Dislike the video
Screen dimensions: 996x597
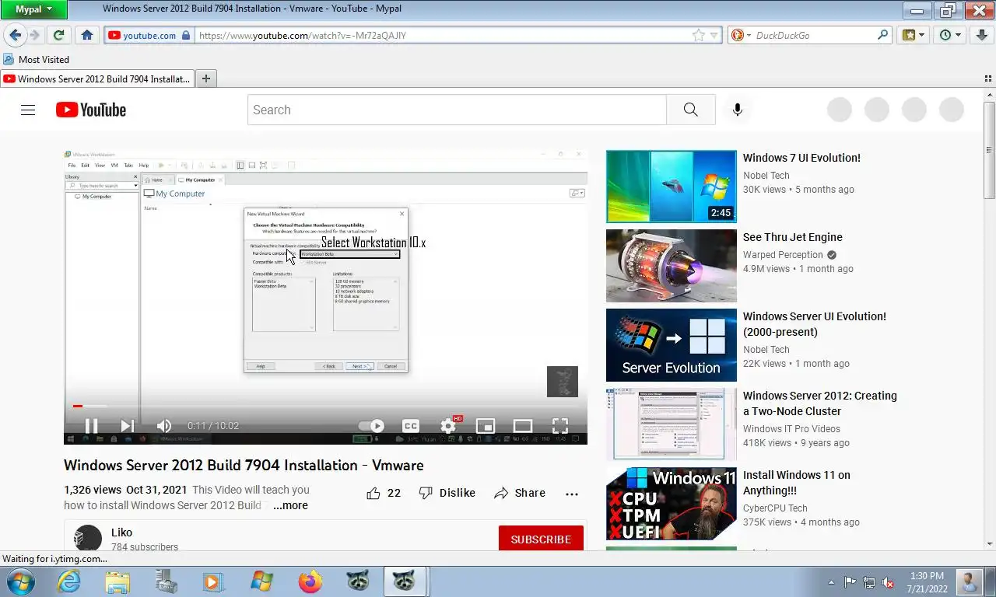point(447,493)
